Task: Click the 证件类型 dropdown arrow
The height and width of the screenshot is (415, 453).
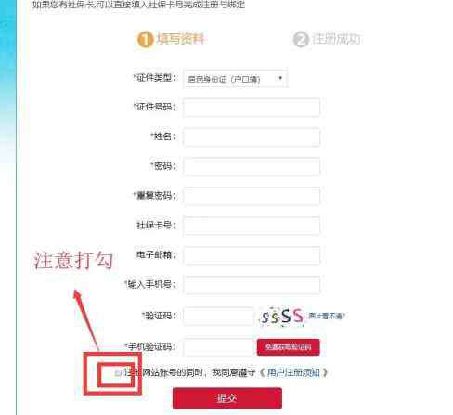Action: [x=280, y=78]
